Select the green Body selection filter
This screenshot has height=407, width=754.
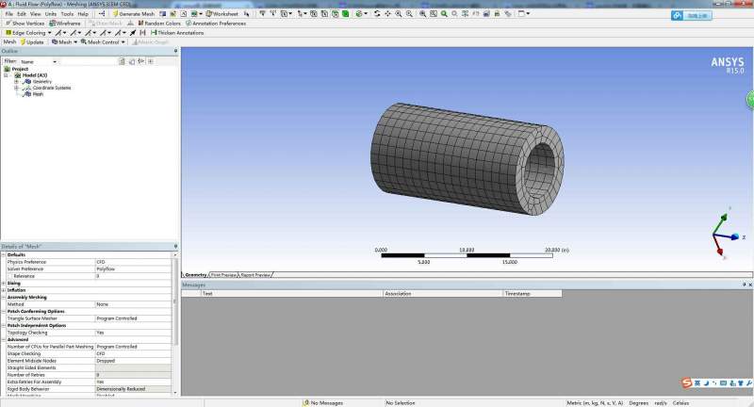345,14
